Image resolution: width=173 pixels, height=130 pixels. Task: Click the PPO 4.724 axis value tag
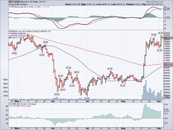click(167, 9)
